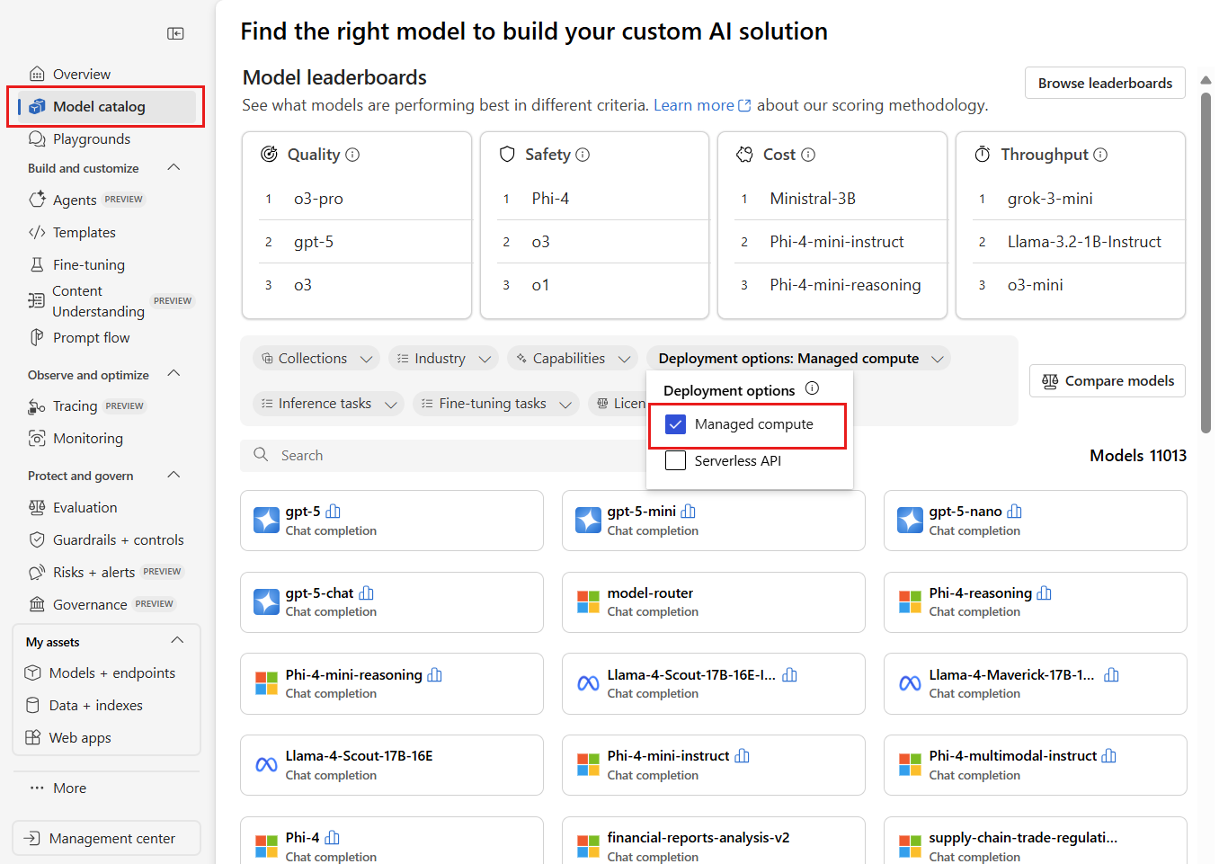Collapse the left sidebar panel icon
This screenshot has height=864, width=1219.
pos(175,33)
